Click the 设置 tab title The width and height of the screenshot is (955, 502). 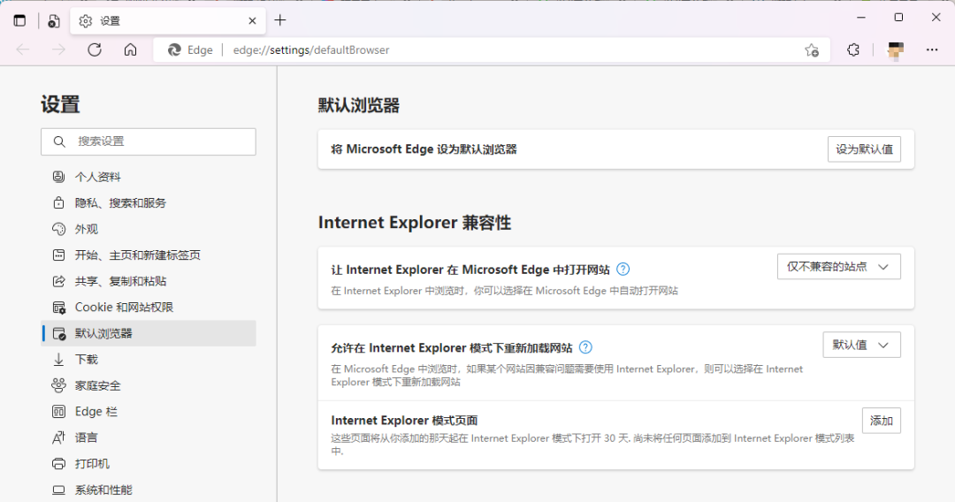pyautogui.click(x=111, y=20)
